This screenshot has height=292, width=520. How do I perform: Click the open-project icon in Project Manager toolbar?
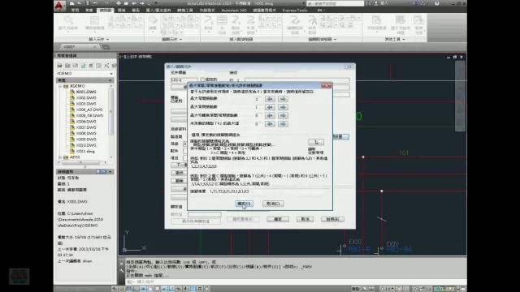pyautogui.click(x=59, y=66)
